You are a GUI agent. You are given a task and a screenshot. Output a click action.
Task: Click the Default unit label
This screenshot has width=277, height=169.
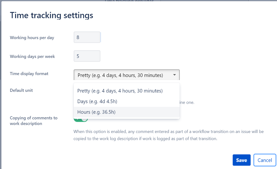21,90
